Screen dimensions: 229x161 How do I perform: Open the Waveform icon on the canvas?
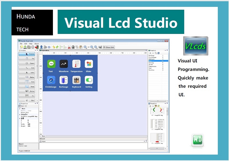[x=64, y=64]
